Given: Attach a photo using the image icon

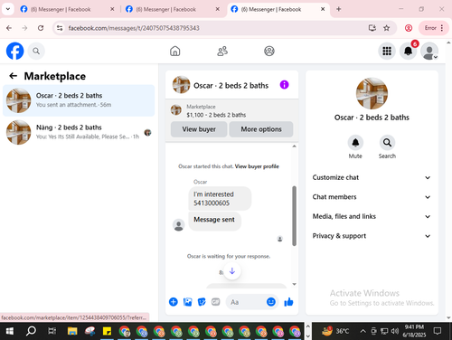Looking at the screenshot, I should [187, 302].
